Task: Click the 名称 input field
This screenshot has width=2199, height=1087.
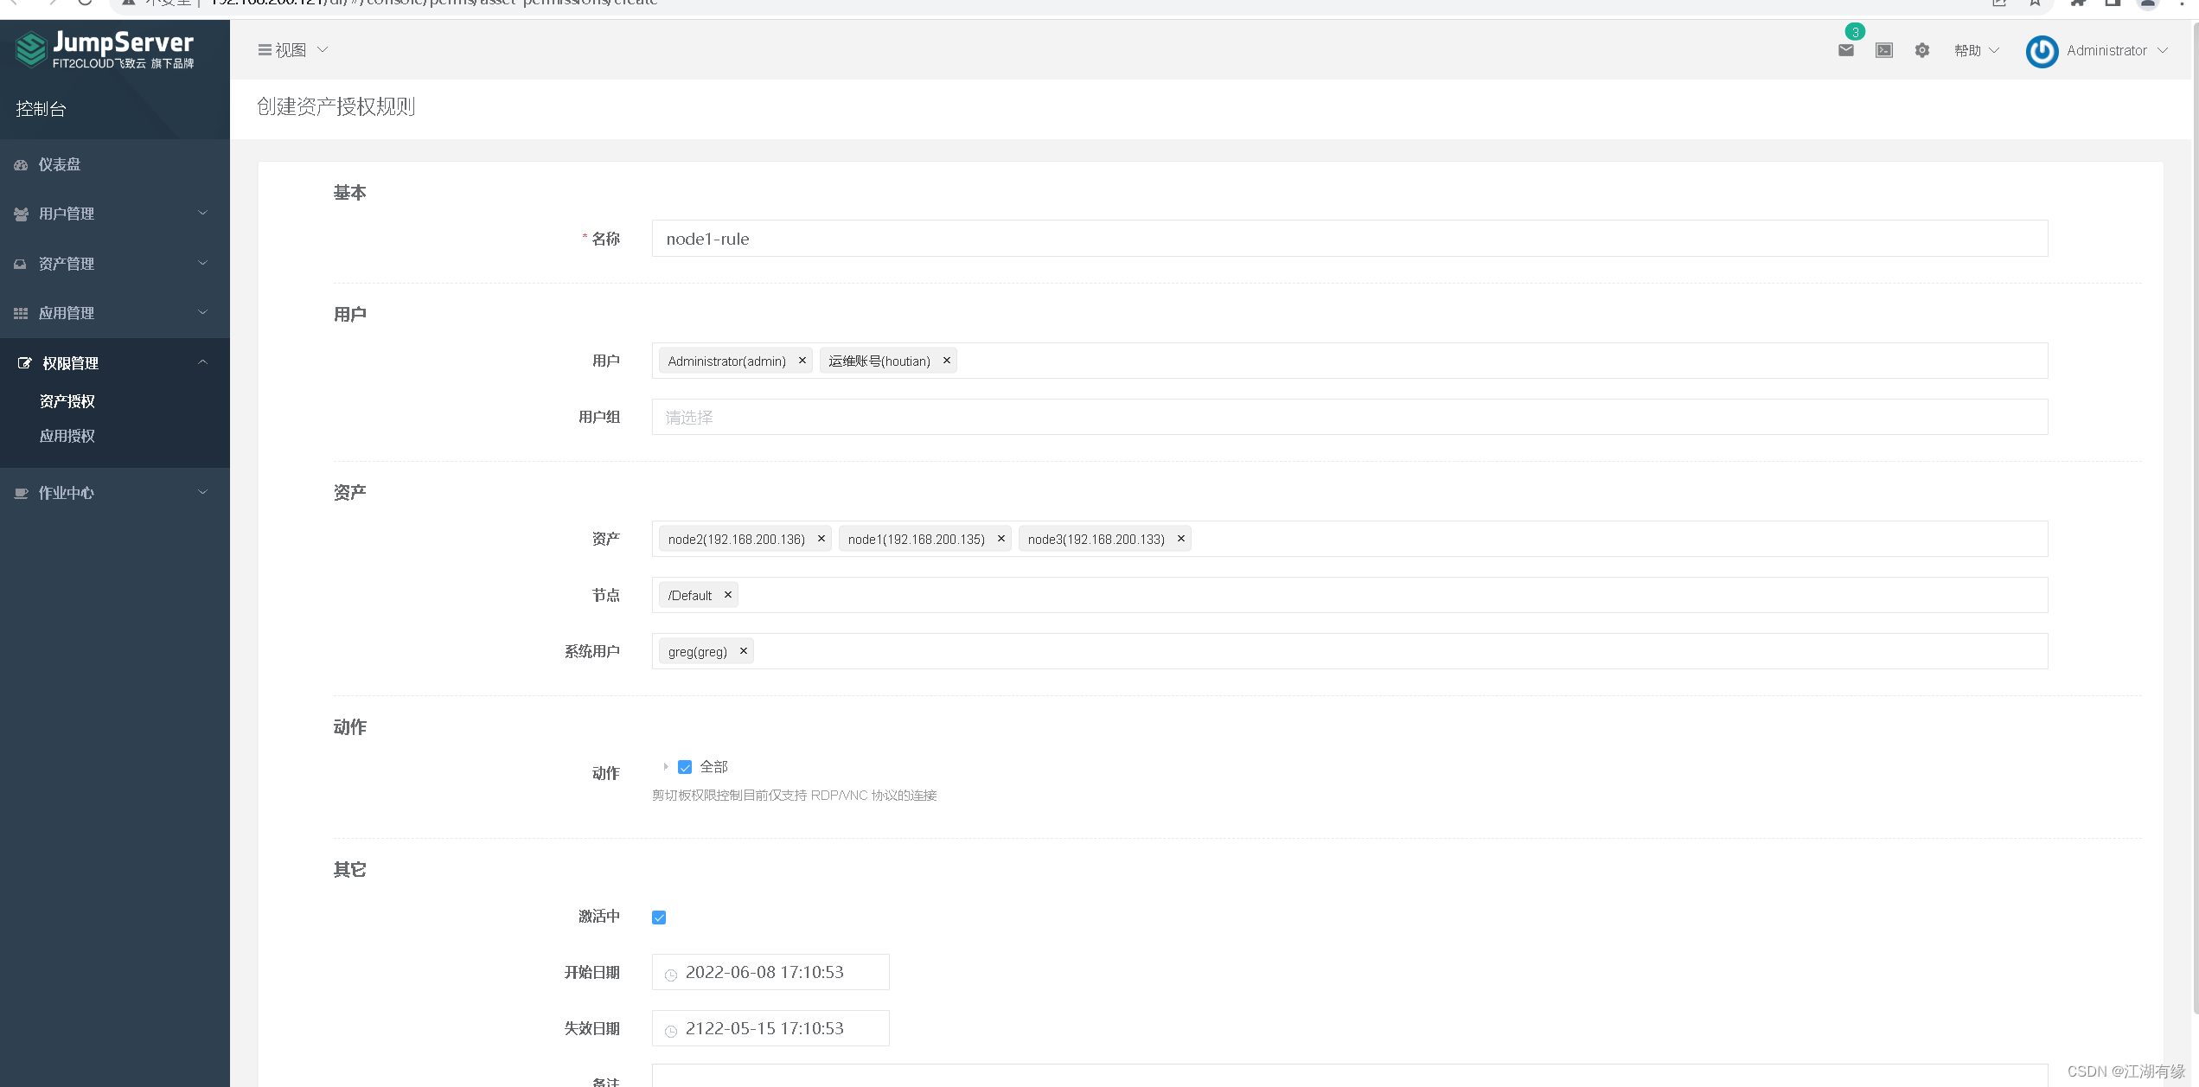Action: coord(1349,239)
